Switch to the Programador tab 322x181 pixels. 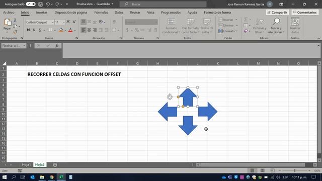point(171,13)
